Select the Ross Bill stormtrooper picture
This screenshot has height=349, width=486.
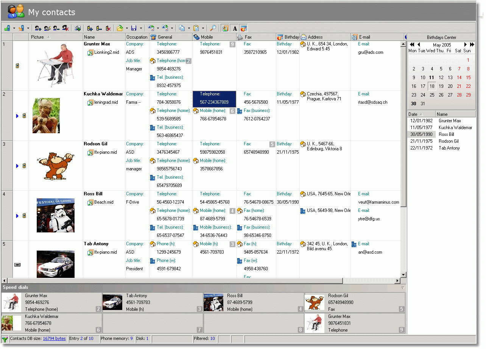click(56, 215)
